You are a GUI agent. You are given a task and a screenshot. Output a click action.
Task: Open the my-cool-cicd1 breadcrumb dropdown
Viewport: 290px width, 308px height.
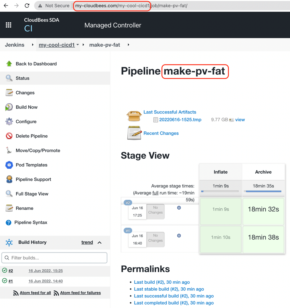[78, 45]
